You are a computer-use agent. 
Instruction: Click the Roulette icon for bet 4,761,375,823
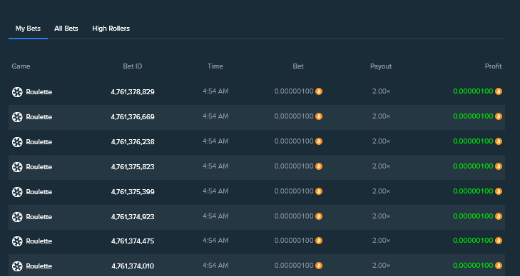point(17,167)
